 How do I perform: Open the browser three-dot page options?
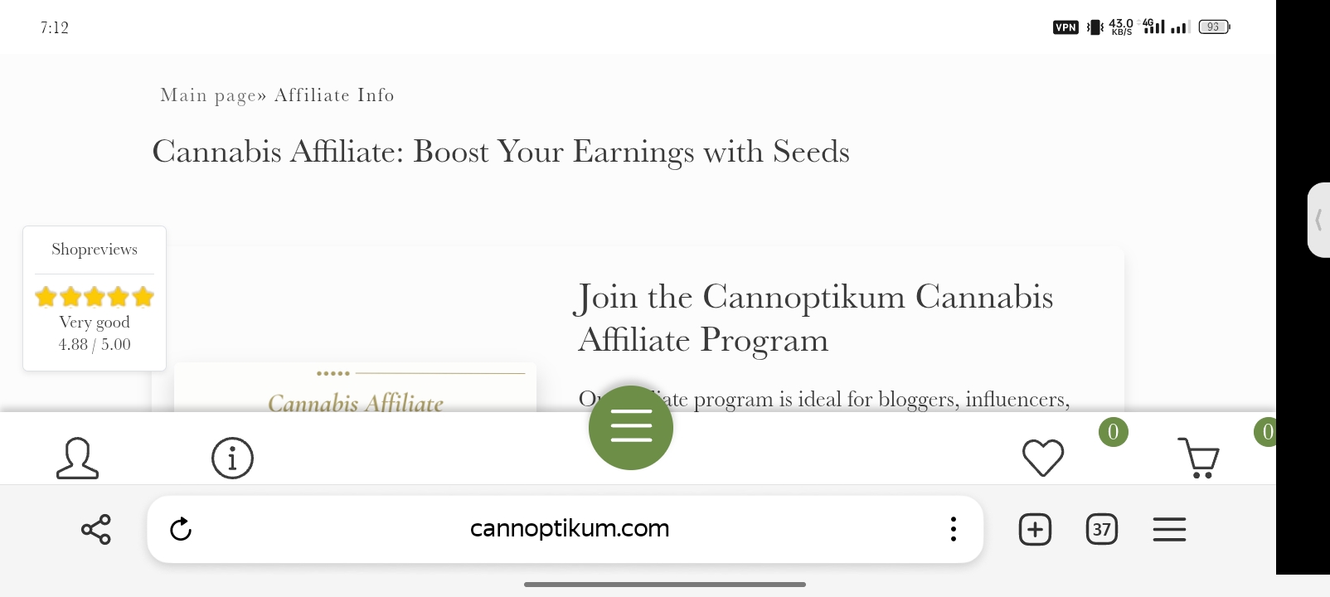pyautogui.click(x=954, y=529)
